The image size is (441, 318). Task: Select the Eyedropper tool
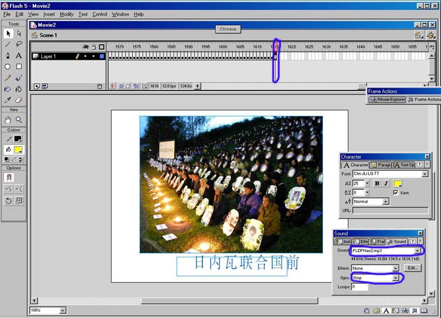pyautogui.click(x=8, y=100)
